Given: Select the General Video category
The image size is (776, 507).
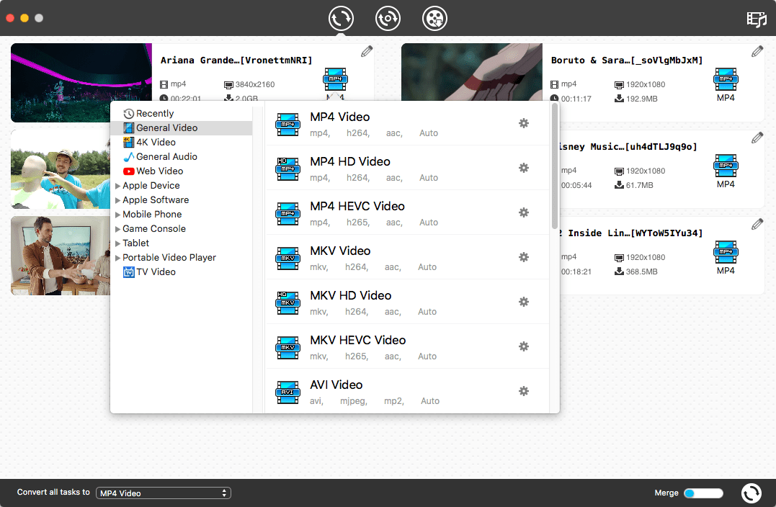Looking at the screenshot, I should pyautogui.click(x=181, y=127).
